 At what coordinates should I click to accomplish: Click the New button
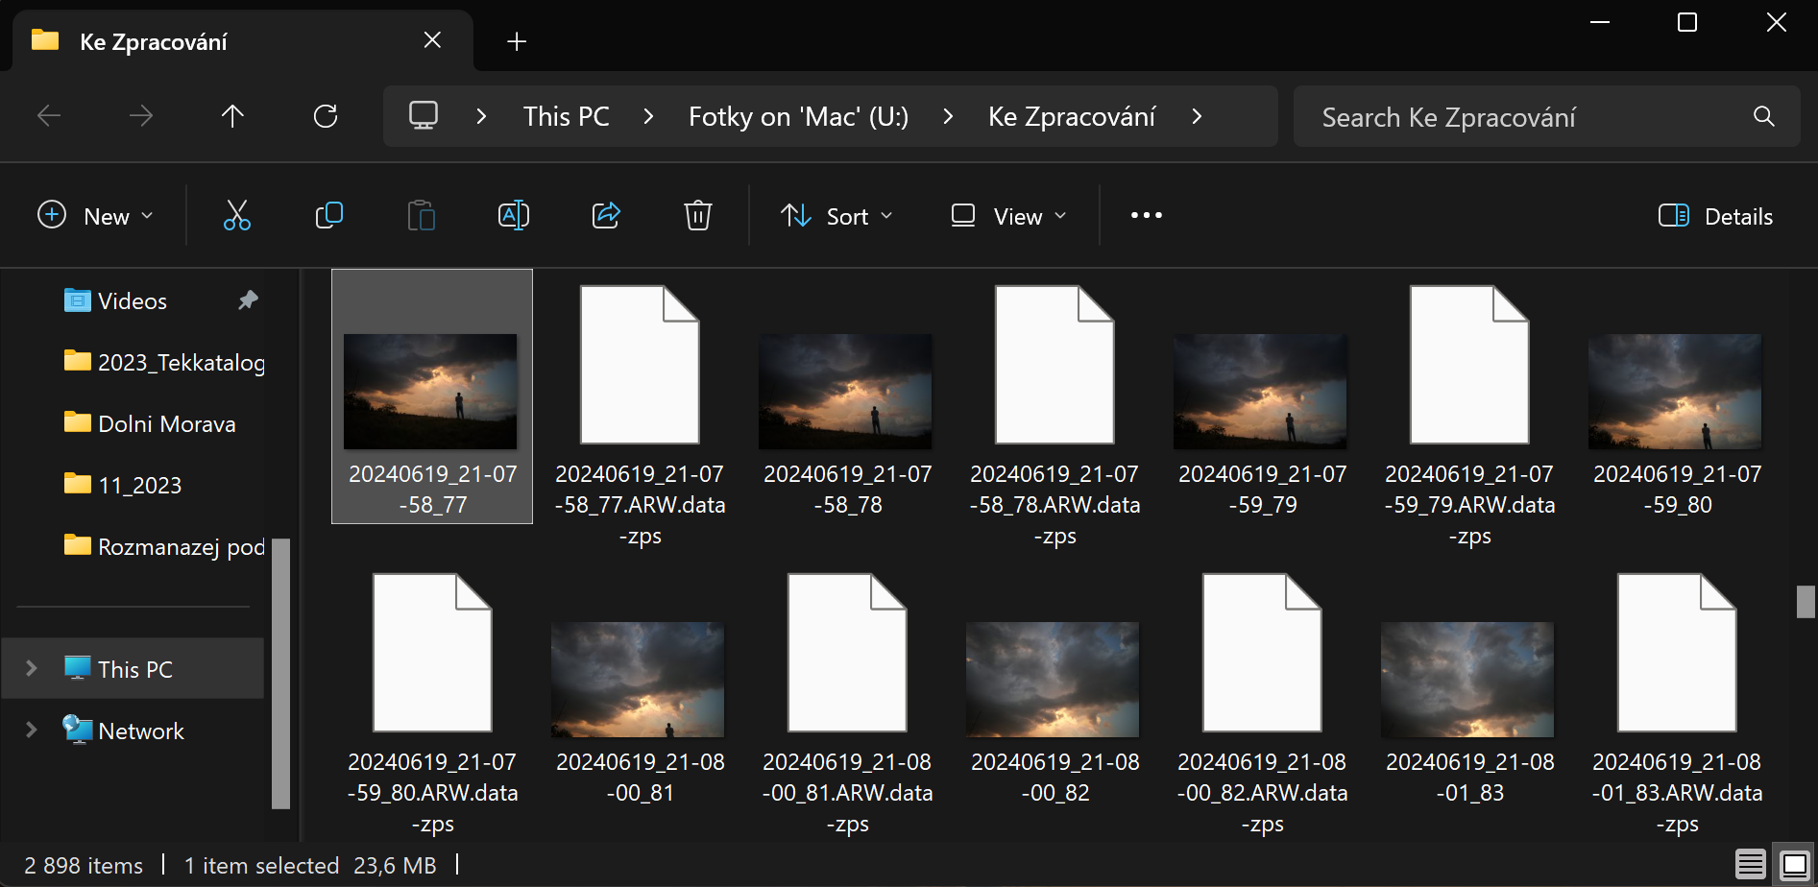[94, 216]
